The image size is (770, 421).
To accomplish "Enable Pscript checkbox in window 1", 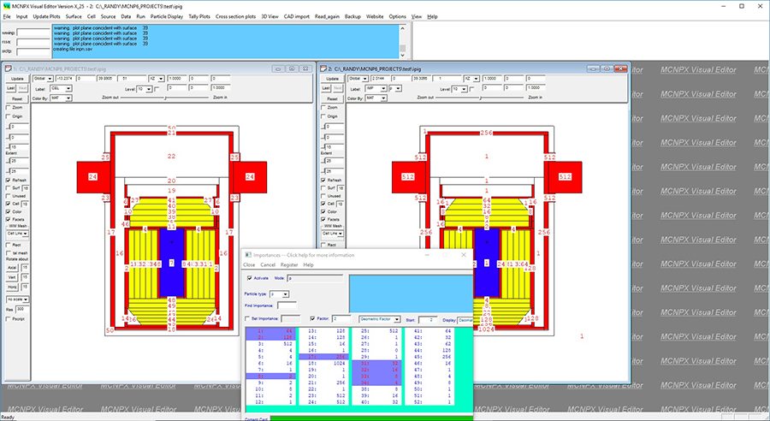I will point(9,319).
